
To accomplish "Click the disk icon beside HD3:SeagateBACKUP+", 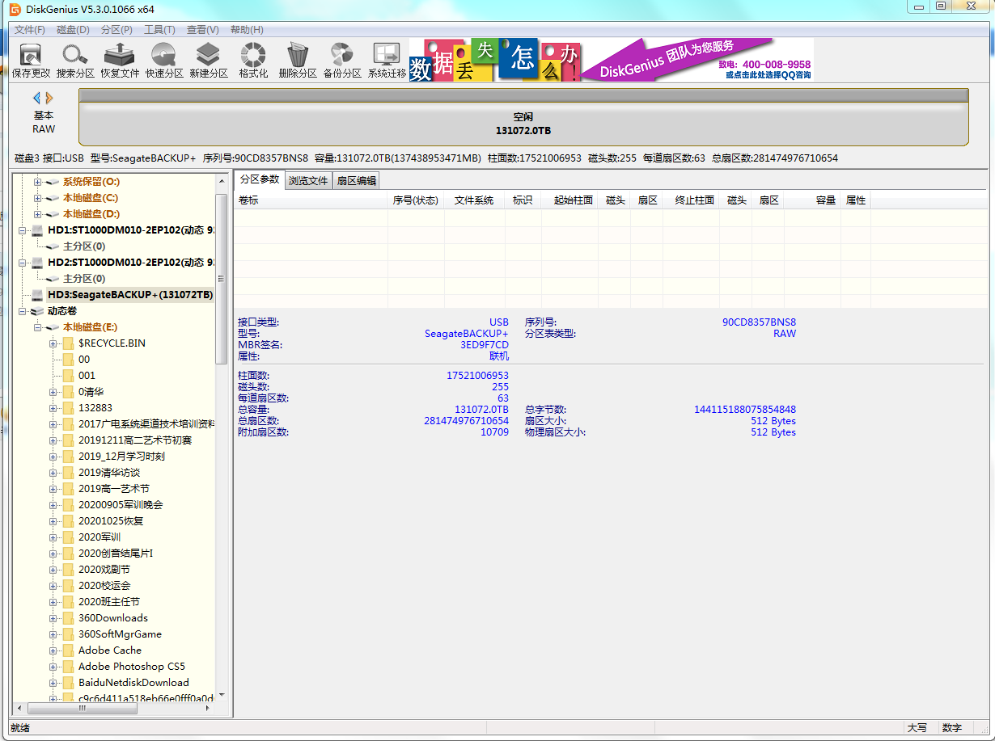I will pos(37,295).
